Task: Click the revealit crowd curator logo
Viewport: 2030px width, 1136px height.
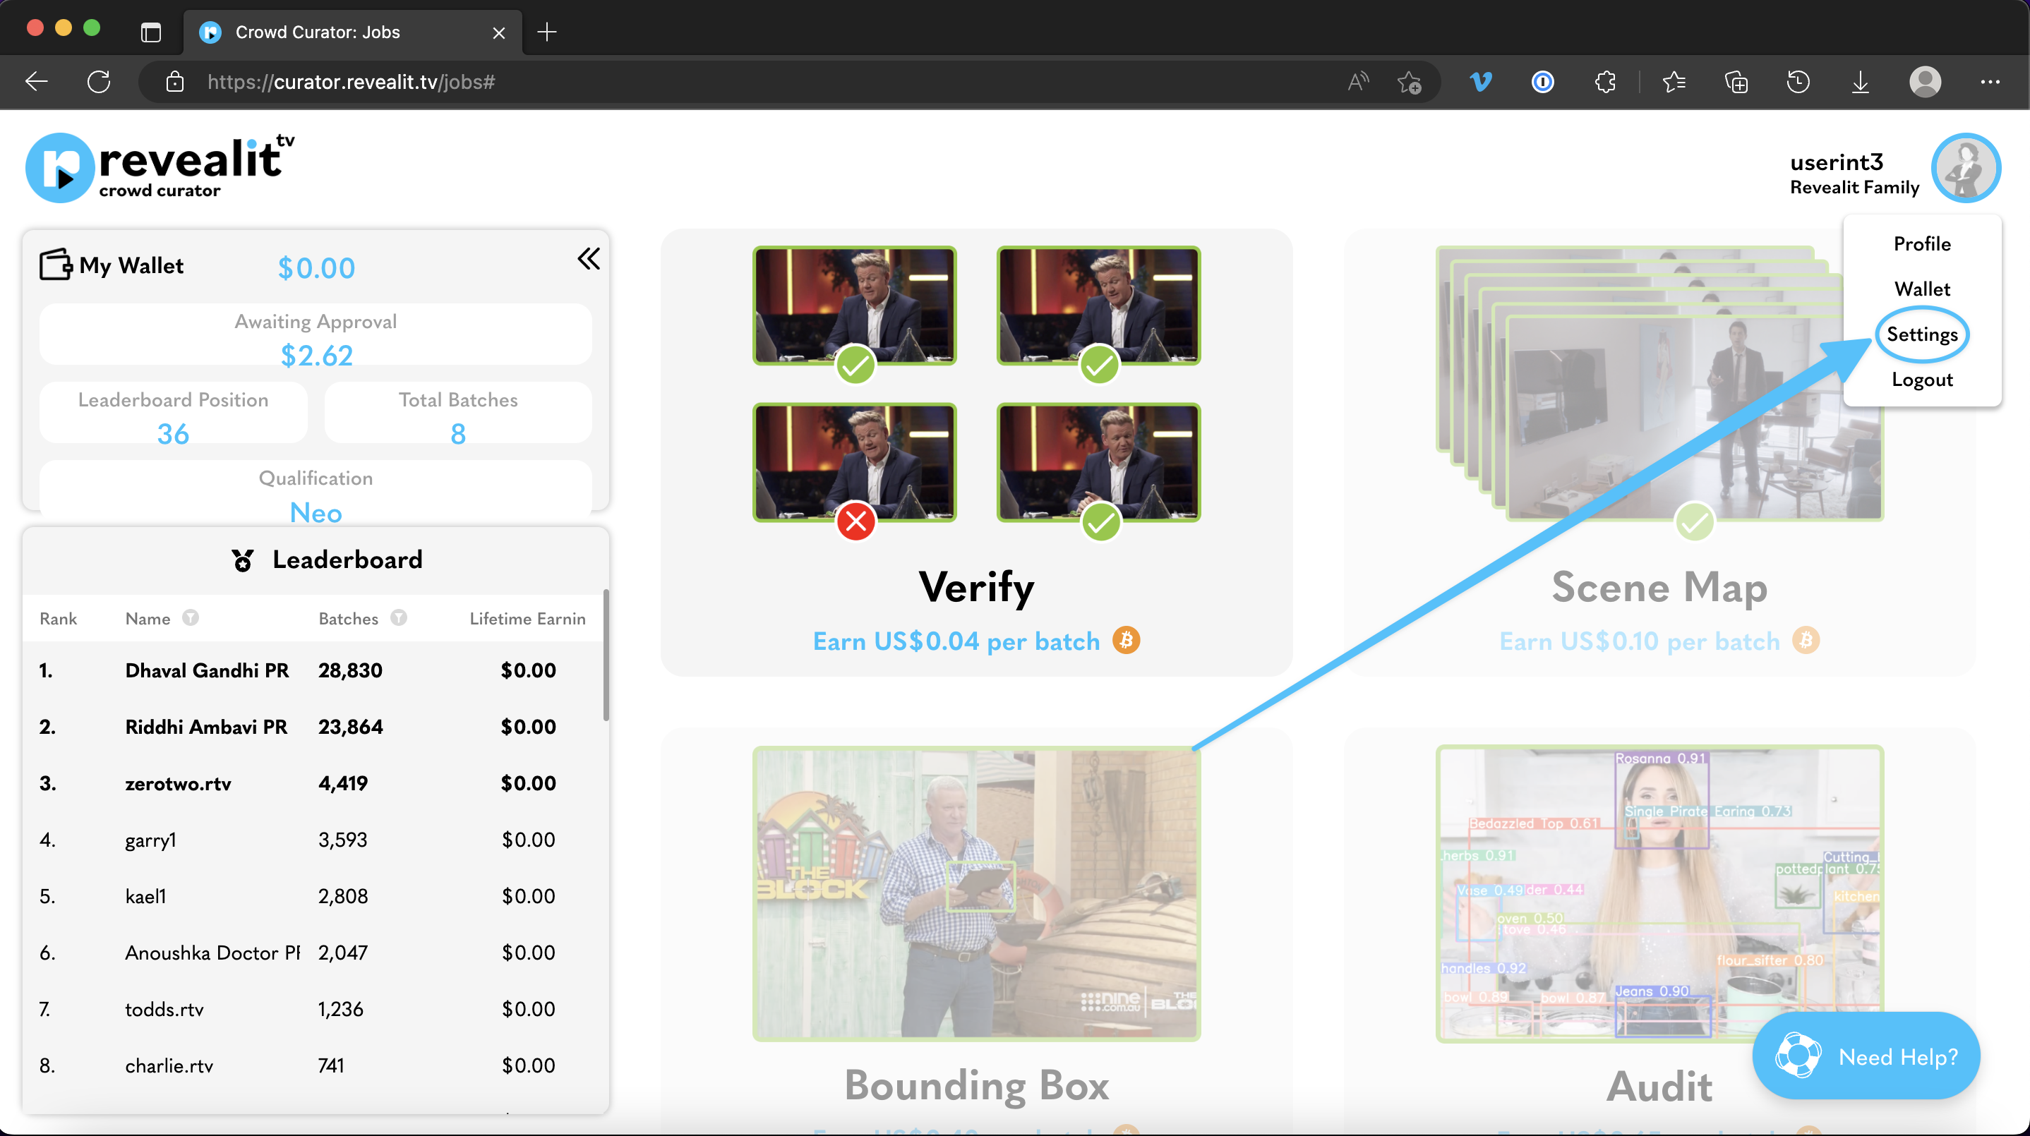Action: click(x=160, y=167)
